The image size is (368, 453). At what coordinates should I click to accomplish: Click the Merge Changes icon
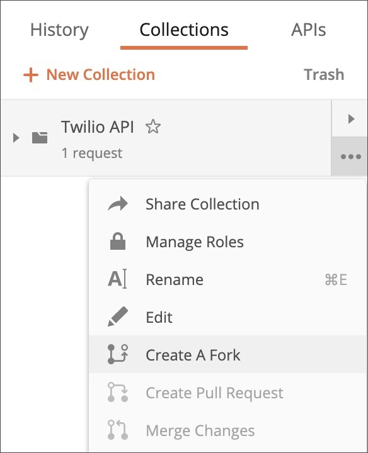(118, 430)
